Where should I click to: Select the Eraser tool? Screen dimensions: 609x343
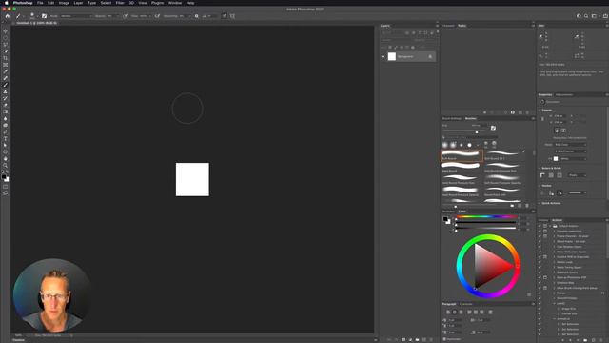click(6, 105)
